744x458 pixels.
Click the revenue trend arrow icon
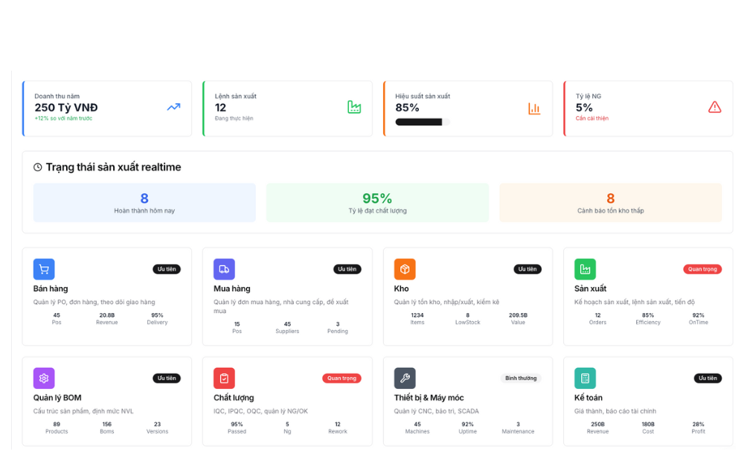[173, 107]
